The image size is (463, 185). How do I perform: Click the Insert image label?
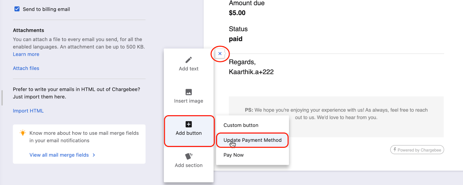[189, 101]
